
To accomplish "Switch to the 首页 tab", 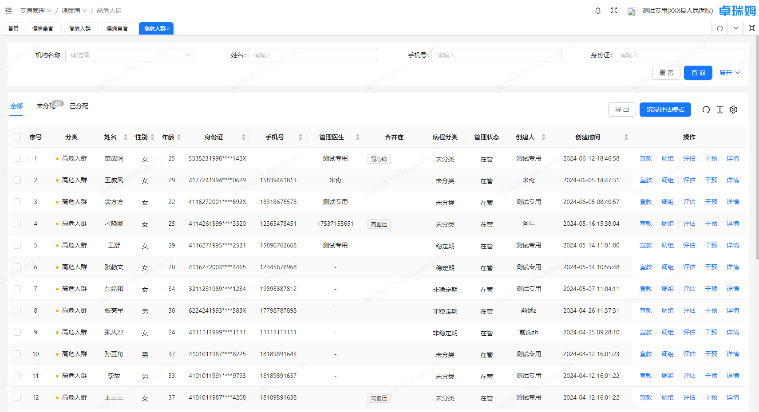I will pos(13,28).
